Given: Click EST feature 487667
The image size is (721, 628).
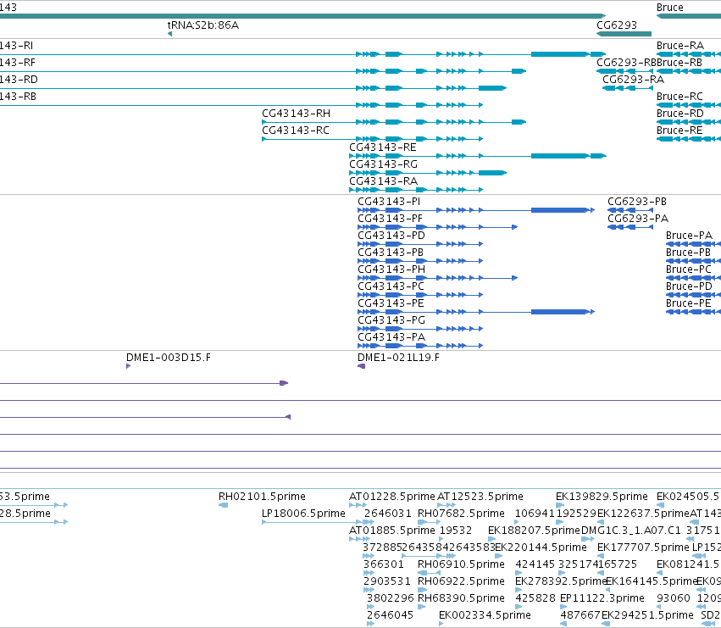Looking at the screenshot, I should [580, 615].
